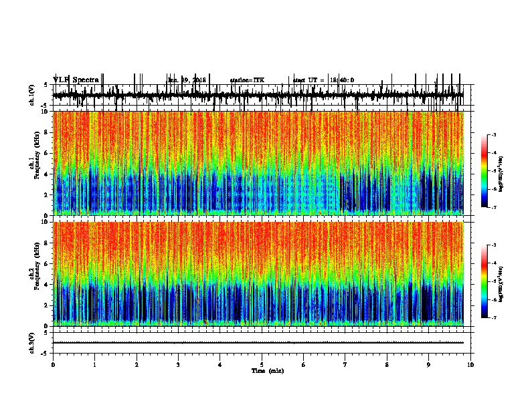
Task: Click the ch.3 flat voltage trace panel
Action: [x=262, y=343]
